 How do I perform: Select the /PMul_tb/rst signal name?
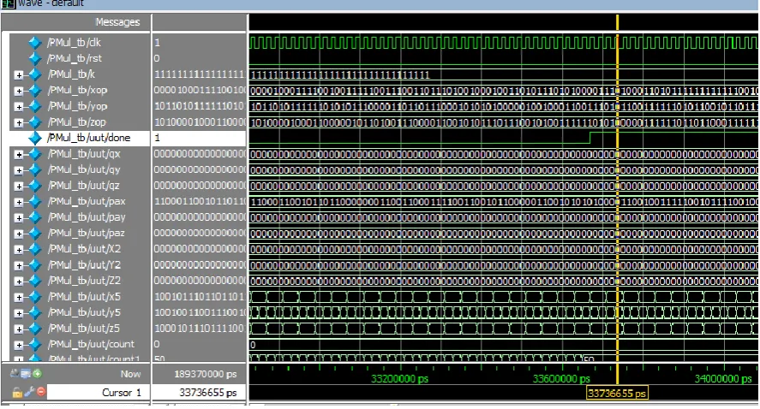click(75, 58)
